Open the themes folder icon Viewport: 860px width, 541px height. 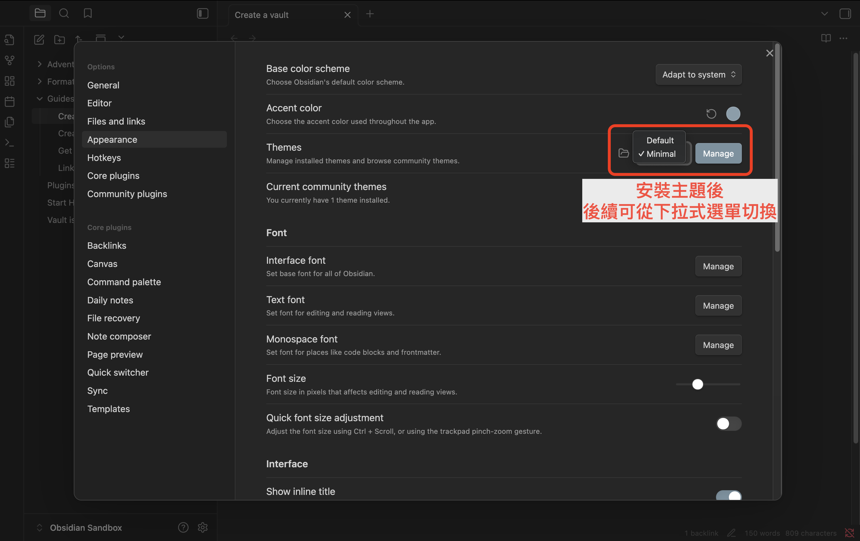point(624,153)
